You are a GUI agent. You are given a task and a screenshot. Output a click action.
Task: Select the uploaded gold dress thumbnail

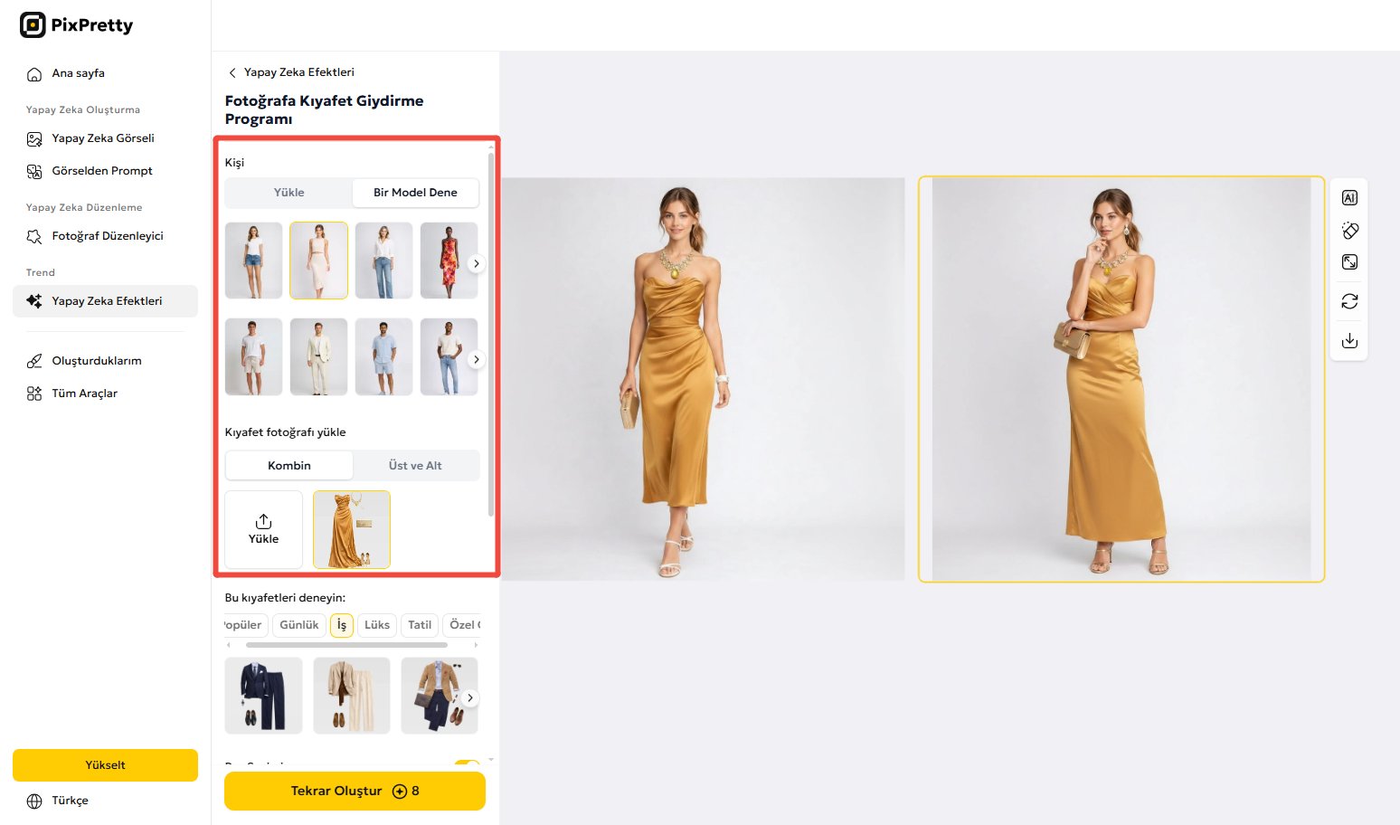tap(352, 529)
